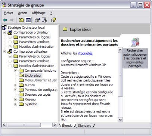
Task: Expand the Composants Windows node
Action: coord(16,71)
